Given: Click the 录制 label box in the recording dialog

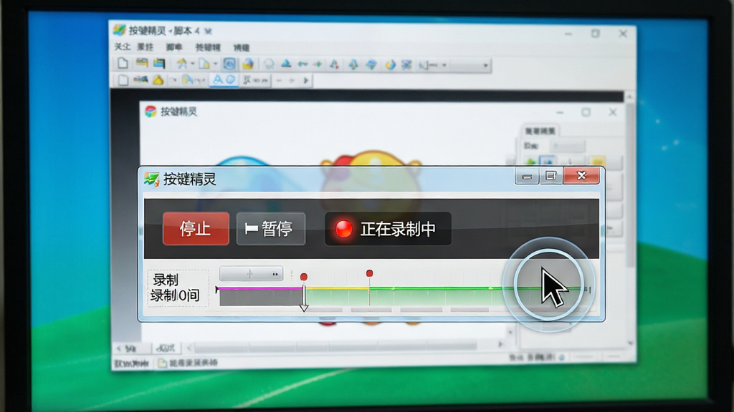Looking at the screenshot, I should 178,288.
